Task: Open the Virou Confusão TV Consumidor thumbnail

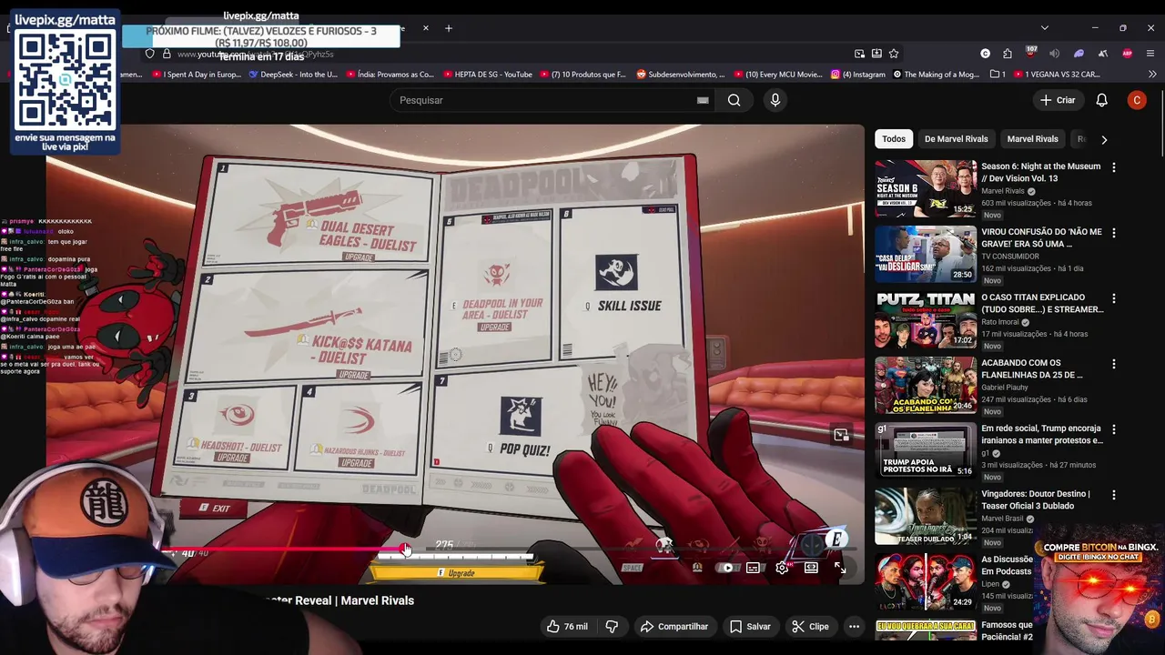Action: (x=926, y=255)
